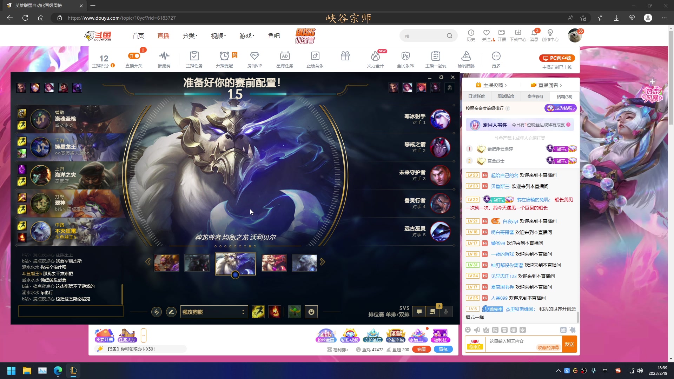Select the leftmost Volibear skin thumbnail
Image resolution: width=674 pixels, height=379 pixels.
pyautogui.click(x=167, y=262)
